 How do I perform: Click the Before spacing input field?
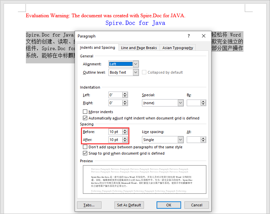[x=115, y=132]
